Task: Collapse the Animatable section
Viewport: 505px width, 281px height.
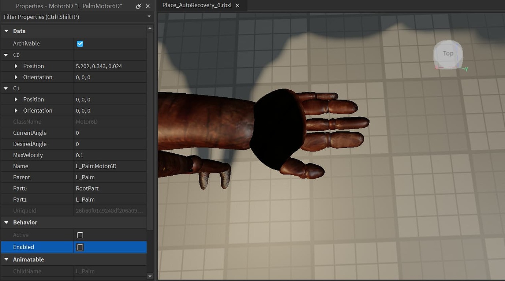Action: tap(6, 259)
